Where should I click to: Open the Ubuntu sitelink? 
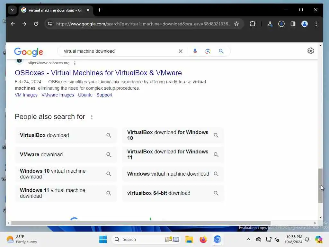[x=85, y=95]
